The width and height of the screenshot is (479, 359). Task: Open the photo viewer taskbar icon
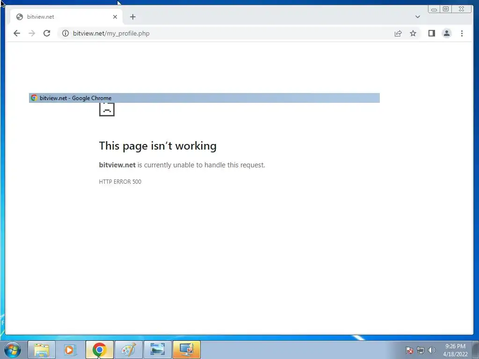point(157,350)
